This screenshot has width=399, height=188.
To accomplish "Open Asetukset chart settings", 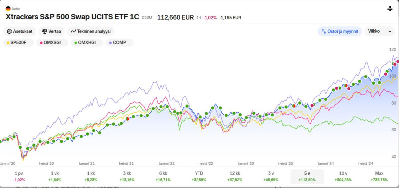I will (x=20, y=31).
